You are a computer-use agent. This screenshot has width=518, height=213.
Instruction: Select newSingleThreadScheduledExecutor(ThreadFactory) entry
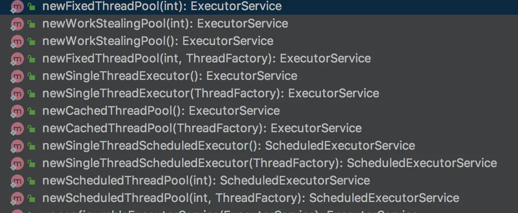(x=269, y=163)
